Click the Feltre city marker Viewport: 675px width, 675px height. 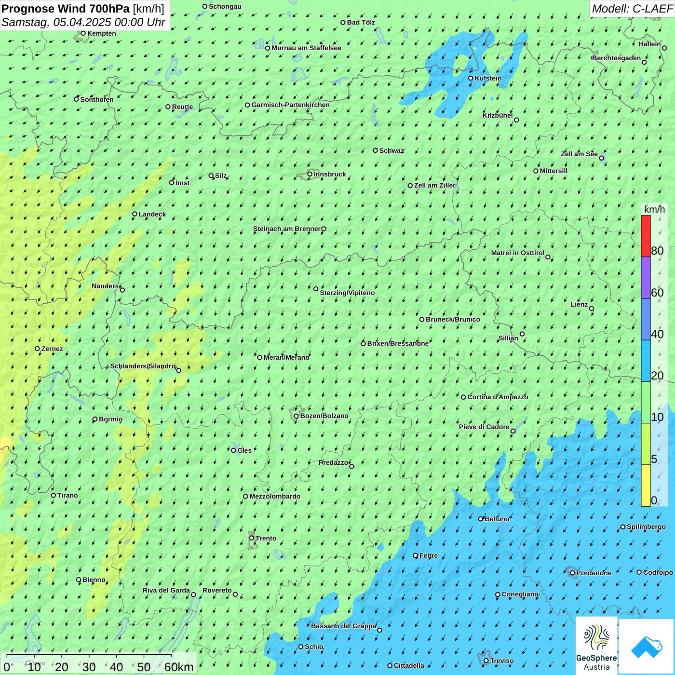point(416,555)
